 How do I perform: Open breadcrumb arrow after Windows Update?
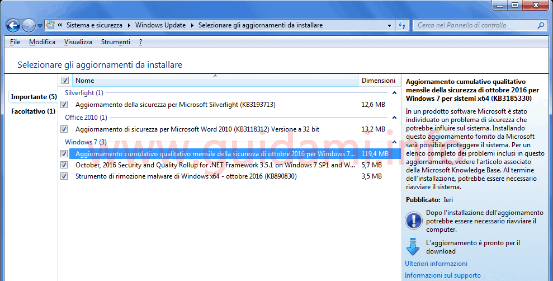pos(192,25)
